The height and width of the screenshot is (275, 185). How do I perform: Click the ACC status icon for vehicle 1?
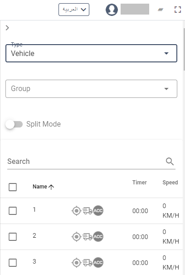(x=98, y=211)
